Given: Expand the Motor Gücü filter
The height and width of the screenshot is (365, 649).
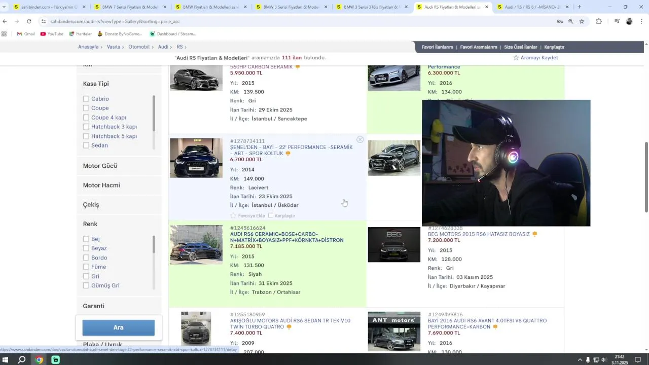Looking at the screenshot, I should tap(100, 166).
